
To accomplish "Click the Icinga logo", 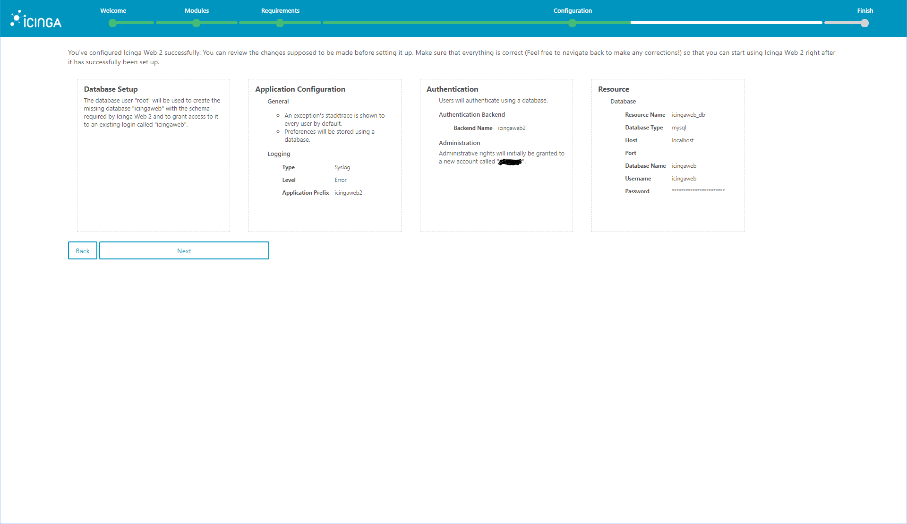I will (x=36, y=19).
